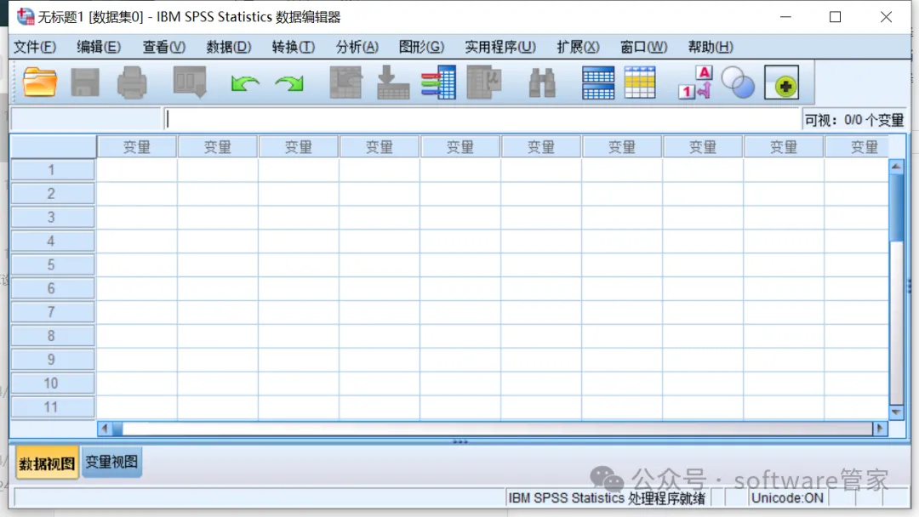The height and width of the screenshot is (517, 919).
Task: Open the 实用程序(U) menu
Action: pyautogui.click(x=500, y=47)
